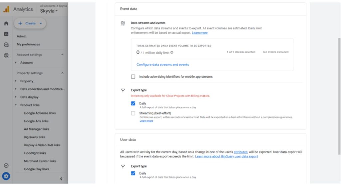Collapse the admin sidebar with back chevron

(61, 179)
